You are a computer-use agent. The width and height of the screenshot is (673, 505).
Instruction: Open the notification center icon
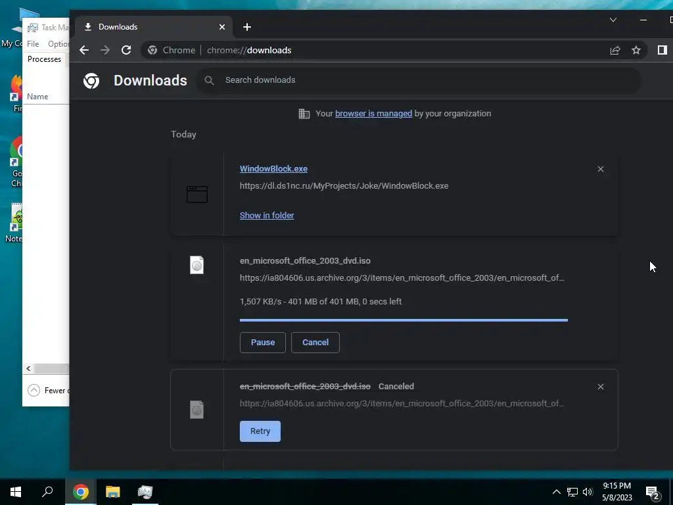point(653,493)
